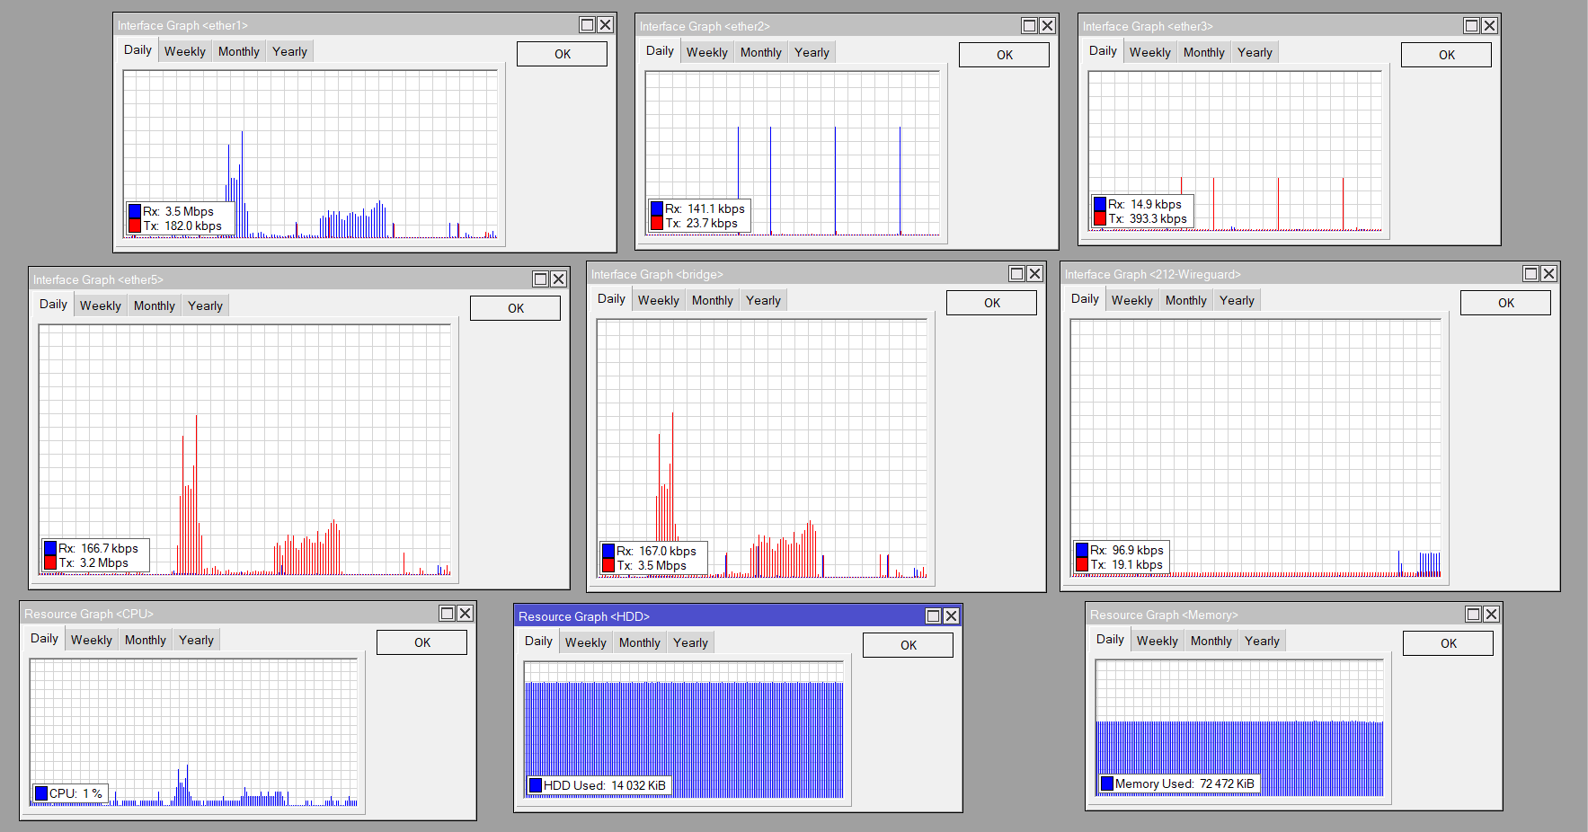Show Weekly graph in ether3 window
This screenshot has height=832, width=1588.
(1150, 52)
